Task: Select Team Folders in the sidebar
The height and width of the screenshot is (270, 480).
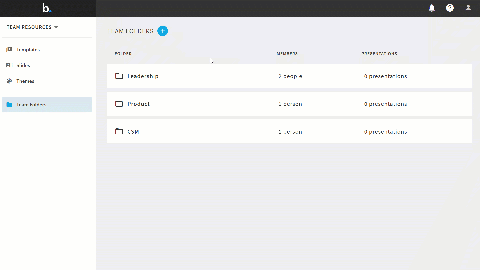Action: 47,104
